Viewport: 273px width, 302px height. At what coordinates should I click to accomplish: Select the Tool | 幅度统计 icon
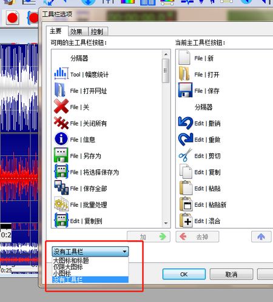pyautogui.click(x=61, y=74)
